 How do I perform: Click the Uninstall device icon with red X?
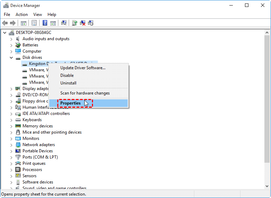[83, 23]
